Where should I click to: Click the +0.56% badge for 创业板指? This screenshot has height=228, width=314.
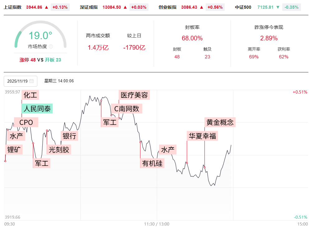pyautogui.click(x=216, y=7)
